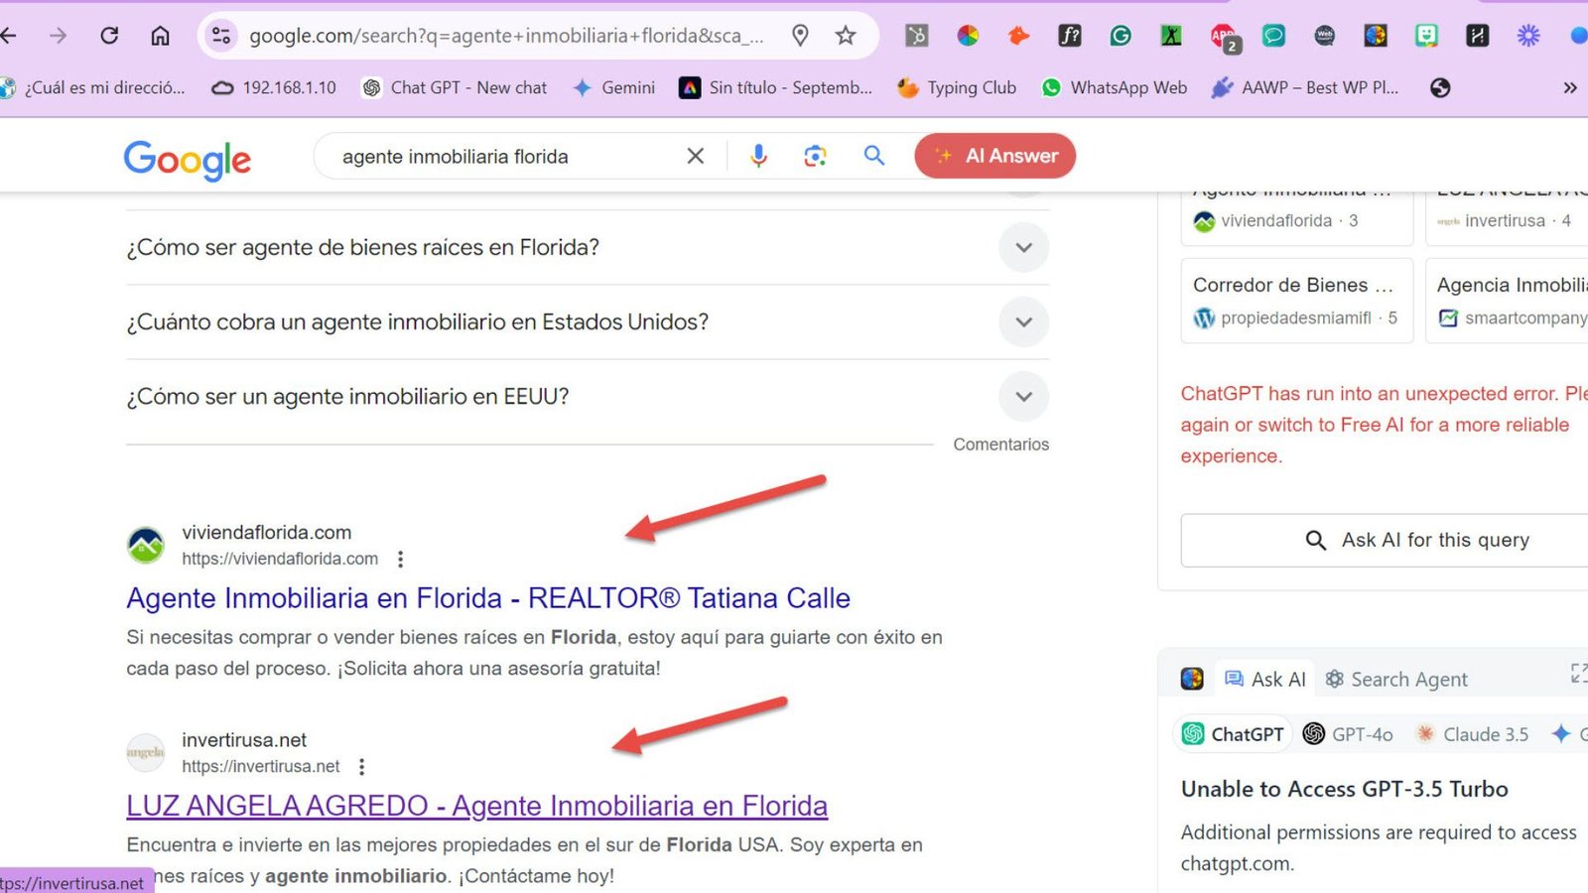
Task: Open the three-dot menu next to viviendaflorida.com
Action: pos(400,559)
